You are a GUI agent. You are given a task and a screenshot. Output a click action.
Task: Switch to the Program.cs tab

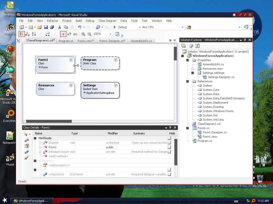(x=66, y=41)
